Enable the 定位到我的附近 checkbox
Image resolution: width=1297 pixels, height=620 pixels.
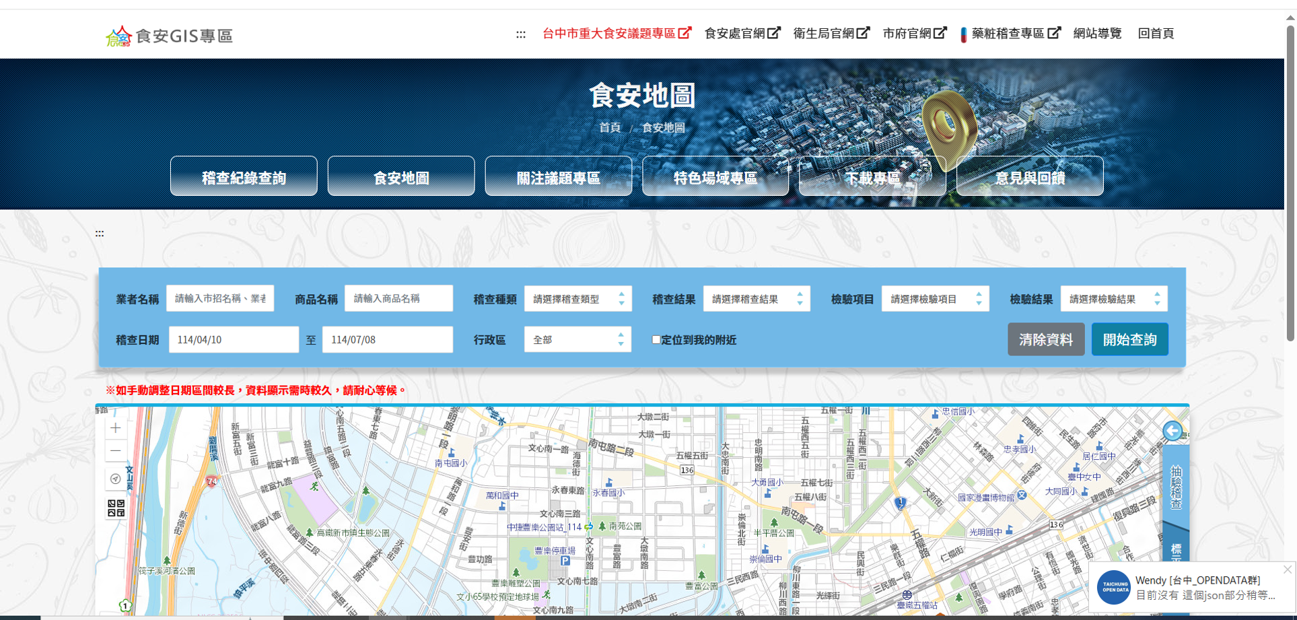(x=656, y=341)
